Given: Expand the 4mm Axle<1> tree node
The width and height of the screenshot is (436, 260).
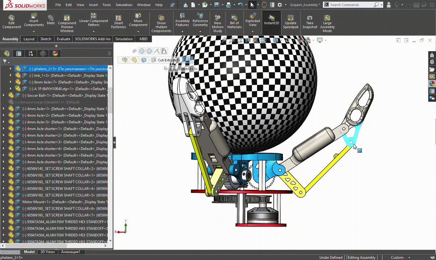Looking at the screenshot, I should tap(4, 109).
